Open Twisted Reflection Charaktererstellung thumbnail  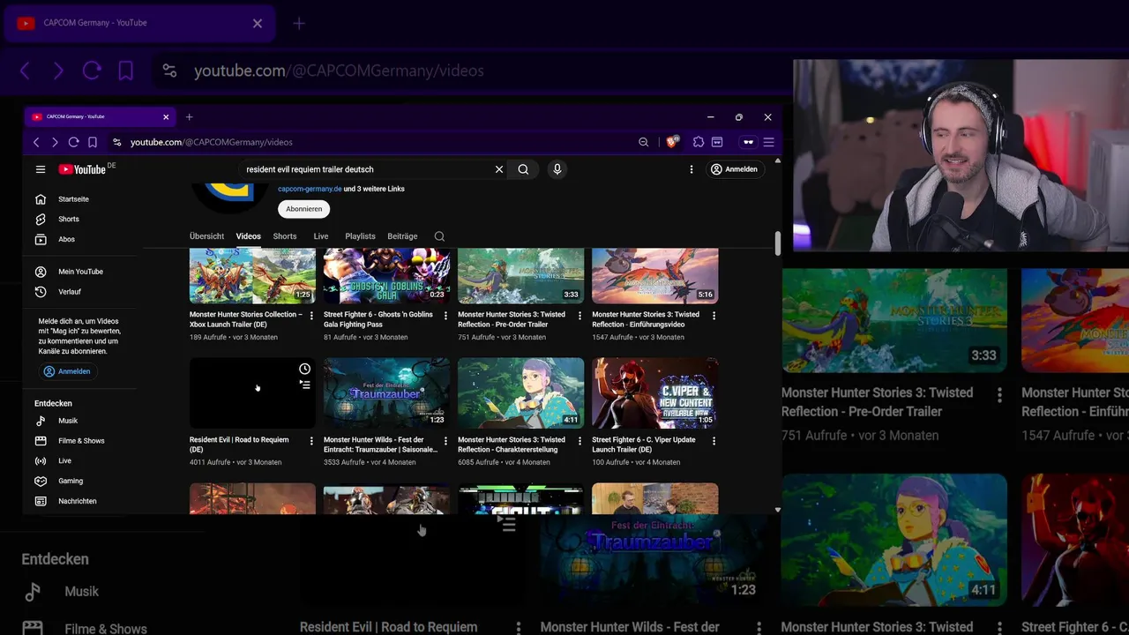[x=520, y=393]
